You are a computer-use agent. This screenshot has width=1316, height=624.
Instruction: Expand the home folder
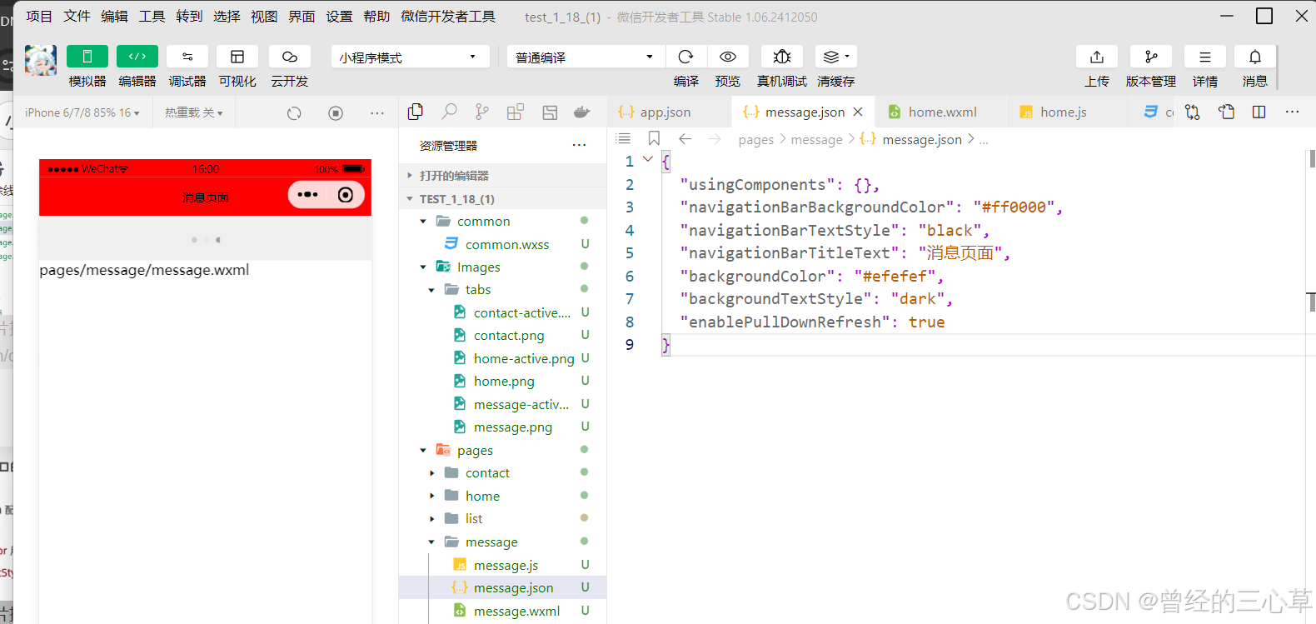pos(502,496)
